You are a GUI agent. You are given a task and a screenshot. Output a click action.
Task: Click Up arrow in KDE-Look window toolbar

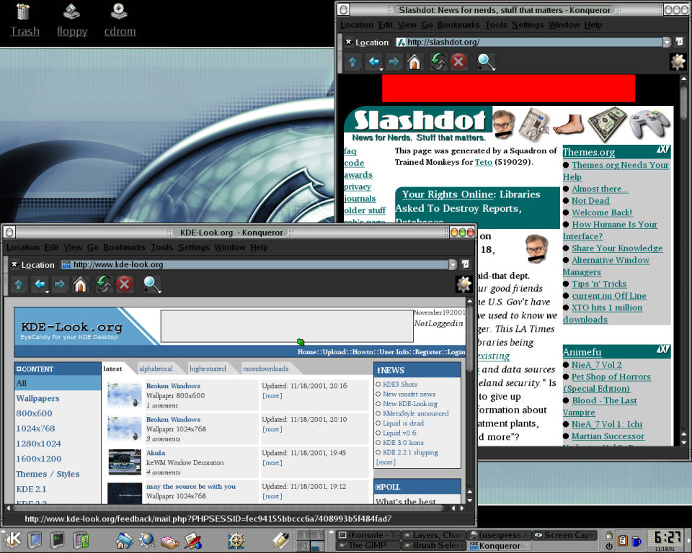(19, 285)
